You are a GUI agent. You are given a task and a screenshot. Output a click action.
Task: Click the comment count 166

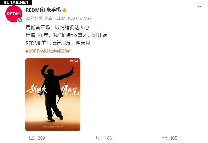(x=108, y=138)
